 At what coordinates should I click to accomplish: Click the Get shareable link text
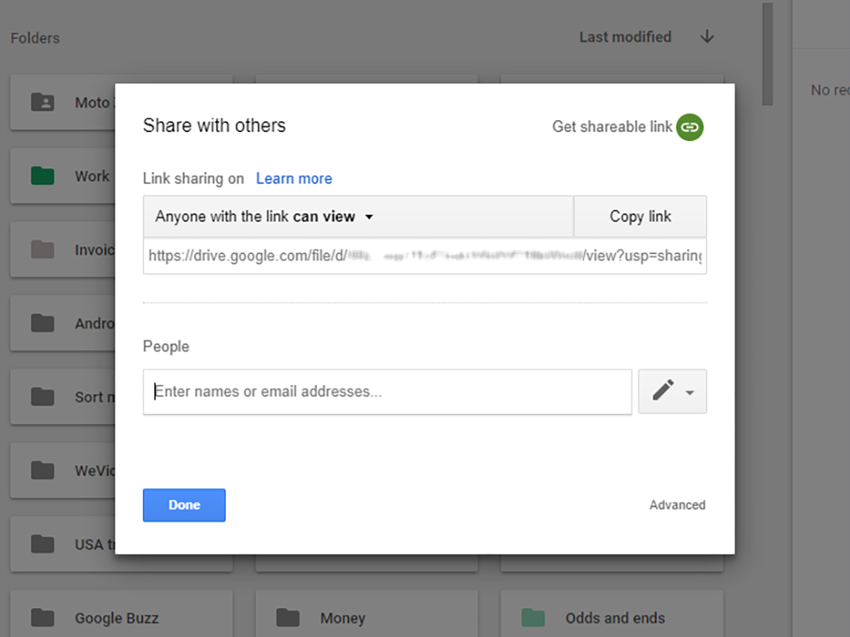pyautogui.click(x=612, y=127)
